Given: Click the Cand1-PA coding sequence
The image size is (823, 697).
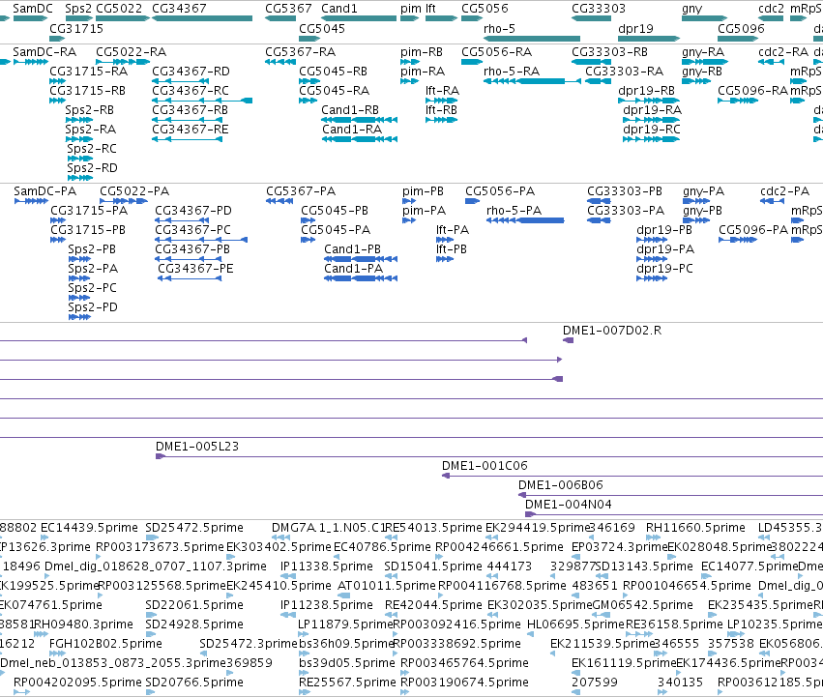Looking at the screenshot, I should 361,278.
